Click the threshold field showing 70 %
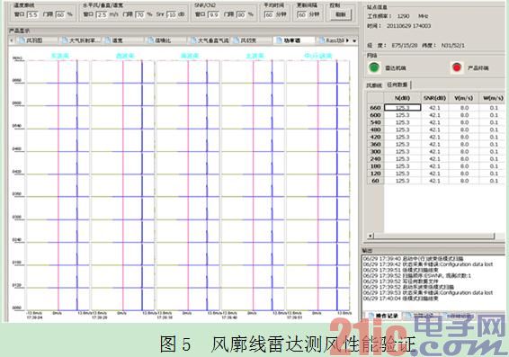Viewport: 509px width, 357px height. point(140,14)
